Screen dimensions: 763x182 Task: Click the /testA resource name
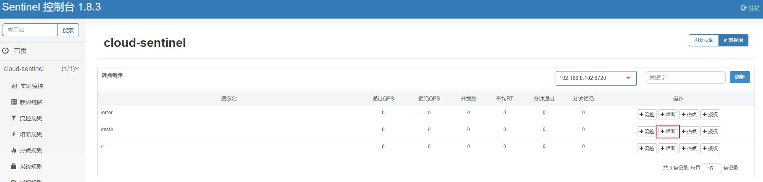point(107,130)
